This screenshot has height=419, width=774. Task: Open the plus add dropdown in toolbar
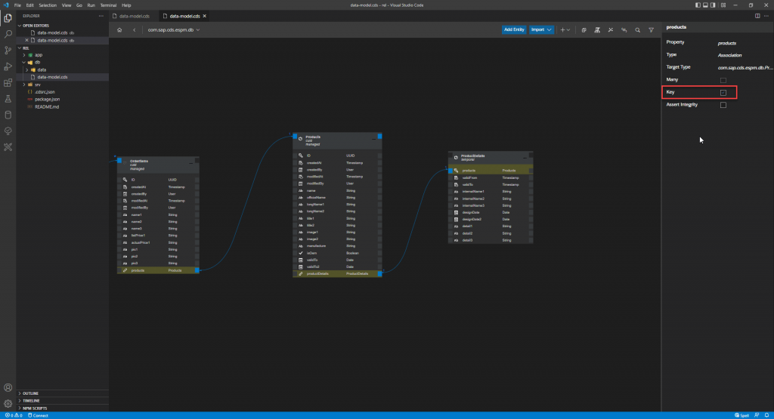point(565,30)
